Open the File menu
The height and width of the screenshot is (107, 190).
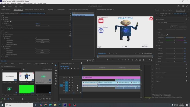coord(2,3)
